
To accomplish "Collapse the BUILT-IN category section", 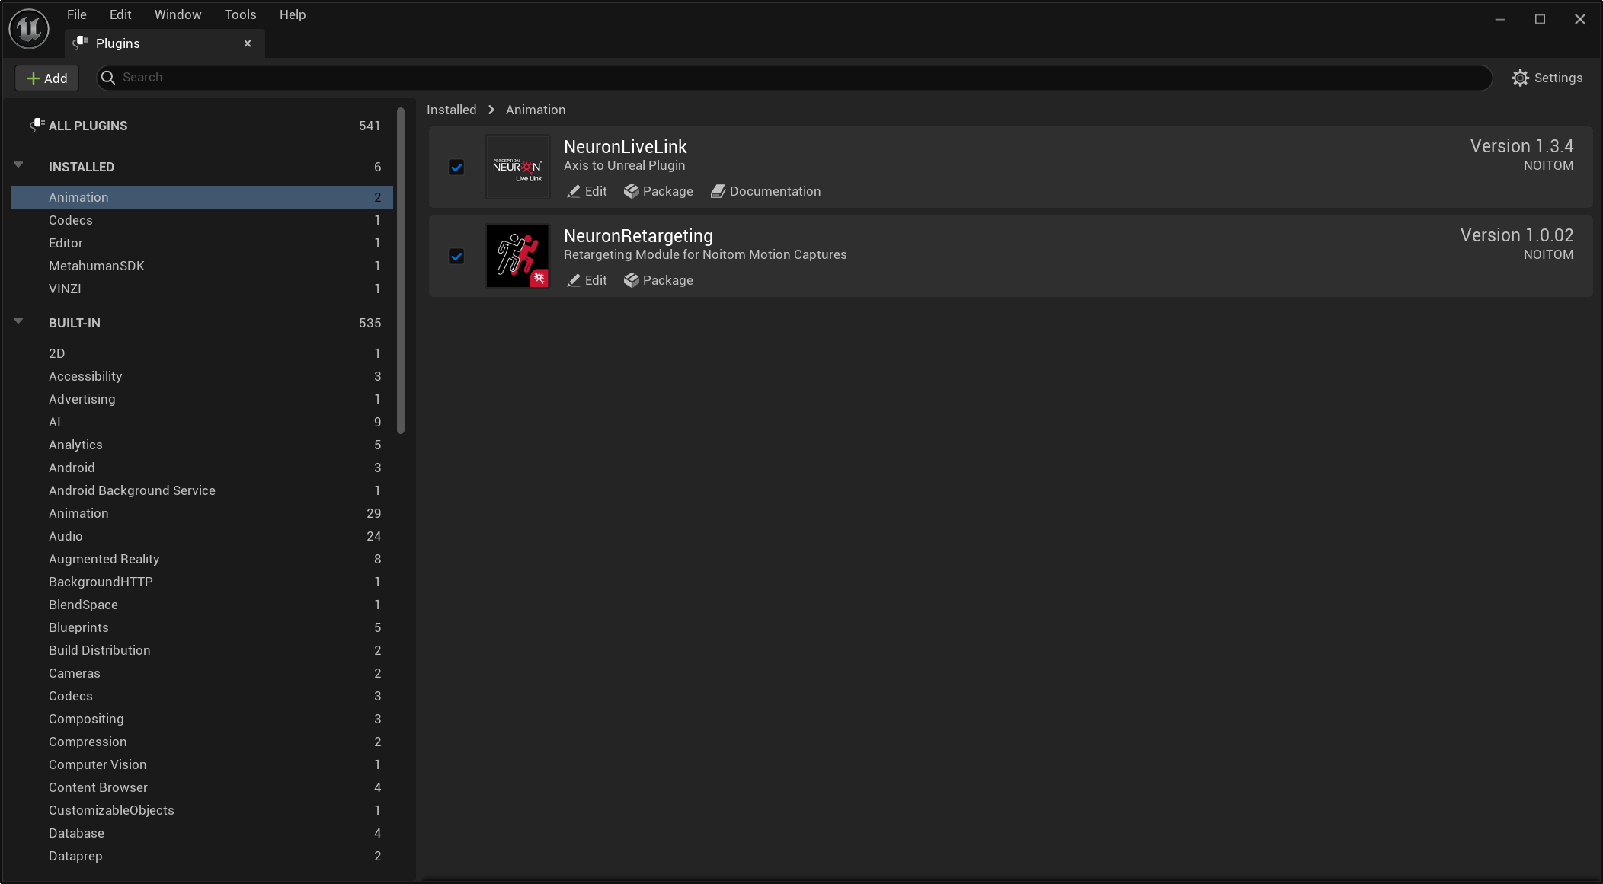I will point(18,321).
